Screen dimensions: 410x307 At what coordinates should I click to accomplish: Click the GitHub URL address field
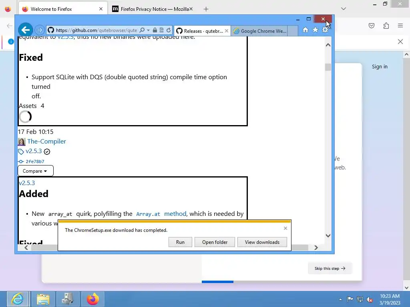(96, 30)
